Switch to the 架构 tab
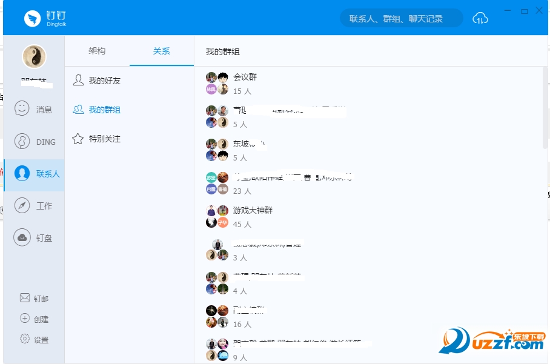This screenshot has width=550, height=364. pos(96,51)
